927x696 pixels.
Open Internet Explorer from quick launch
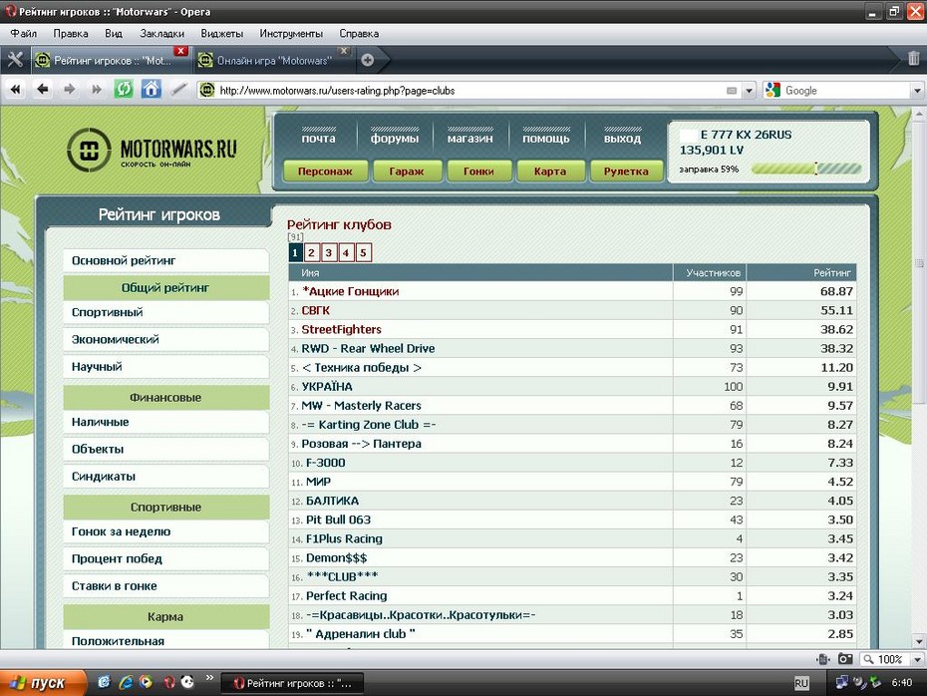pyautogui.click(x=126, y=682)
